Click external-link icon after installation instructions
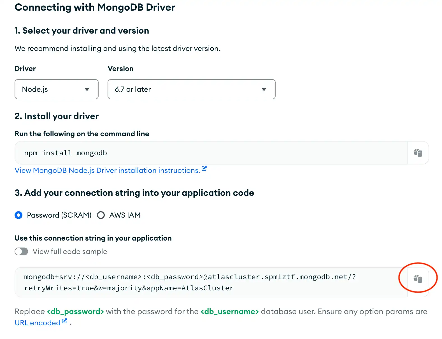The image size is (442, 339). tap(204, 169)
